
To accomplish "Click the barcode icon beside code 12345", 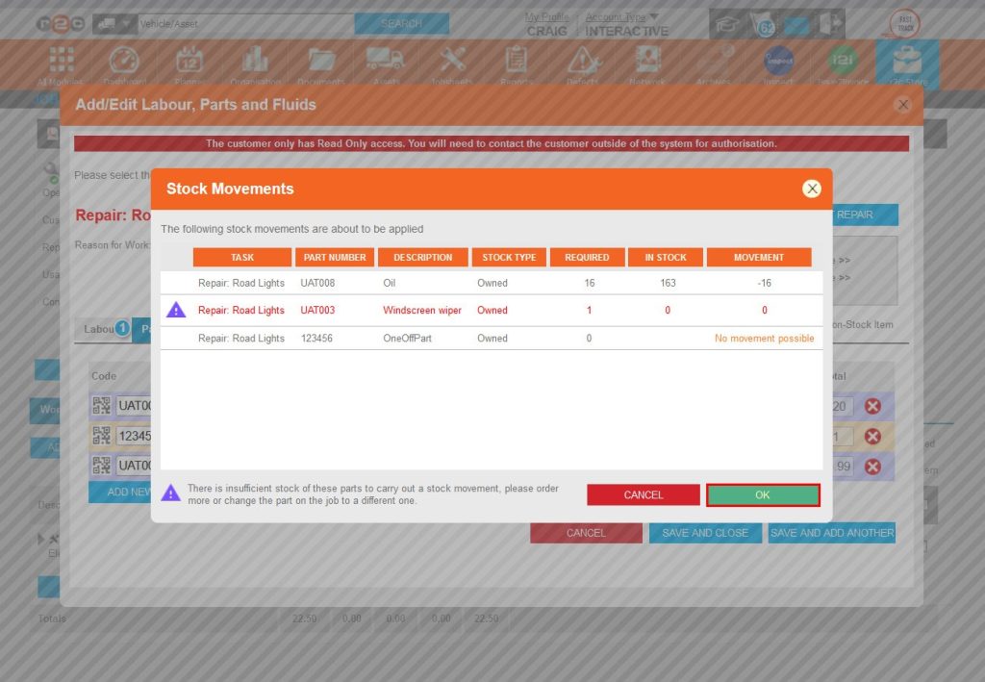I will click(x=102, y=438).
